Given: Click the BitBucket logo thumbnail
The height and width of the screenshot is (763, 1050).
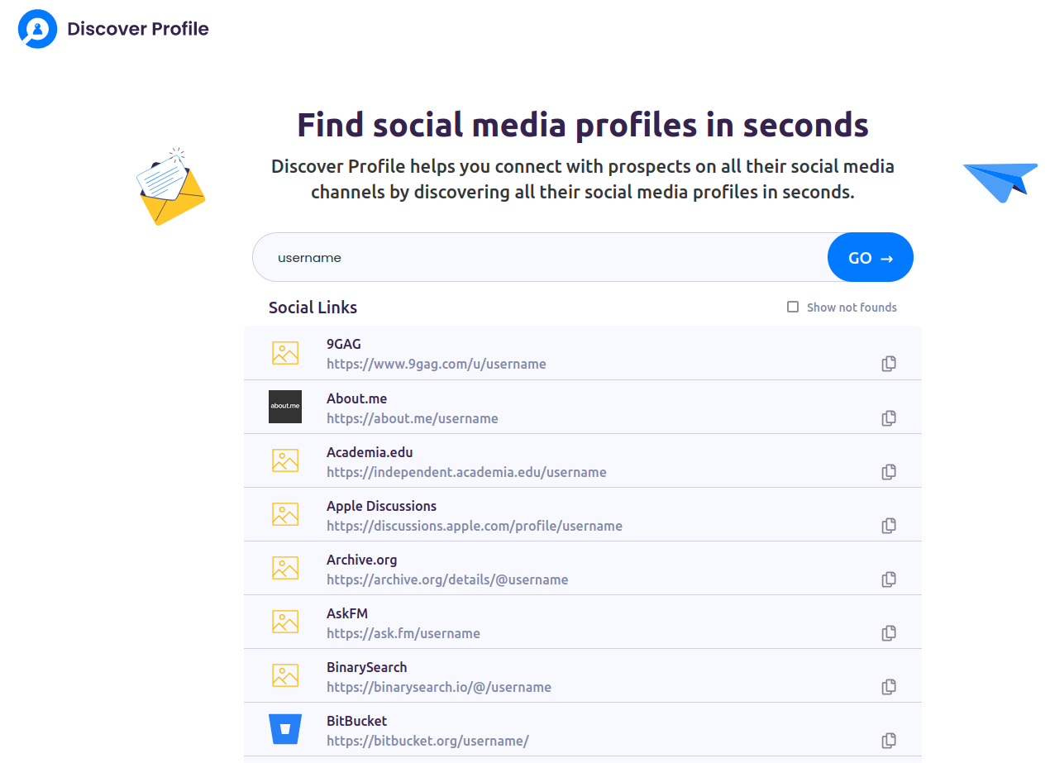Looking at the screenshot, I should (285, 729).
